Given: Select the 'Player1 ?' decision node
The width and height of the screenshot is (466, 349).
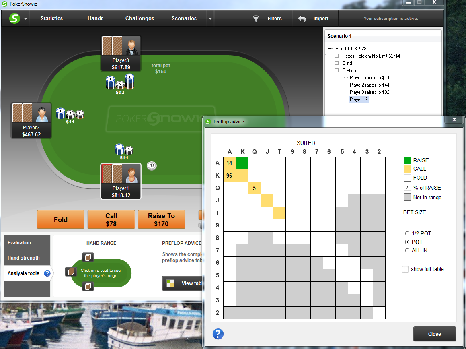Looking at the screenshot, I should point(359,99).
